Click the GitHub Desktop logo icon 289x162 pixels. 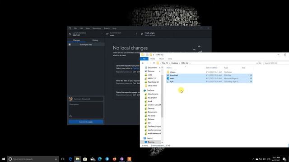70,28
